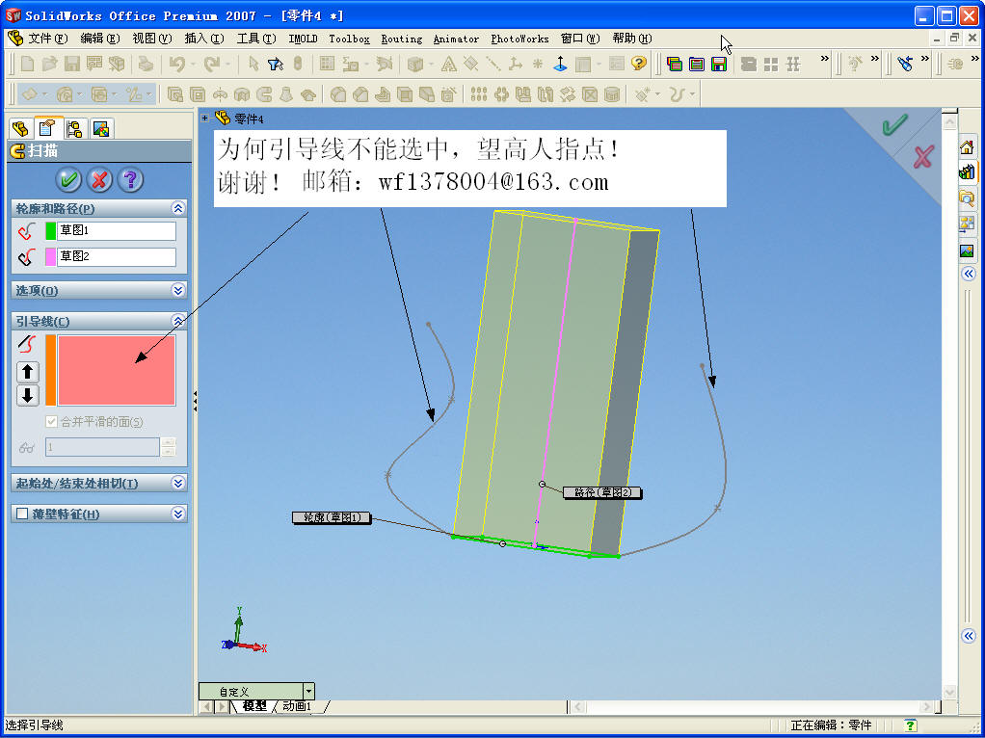985x738 pixels.
Task: Click the orange guide curves color swatch
Action: click(x=50, y=370)
